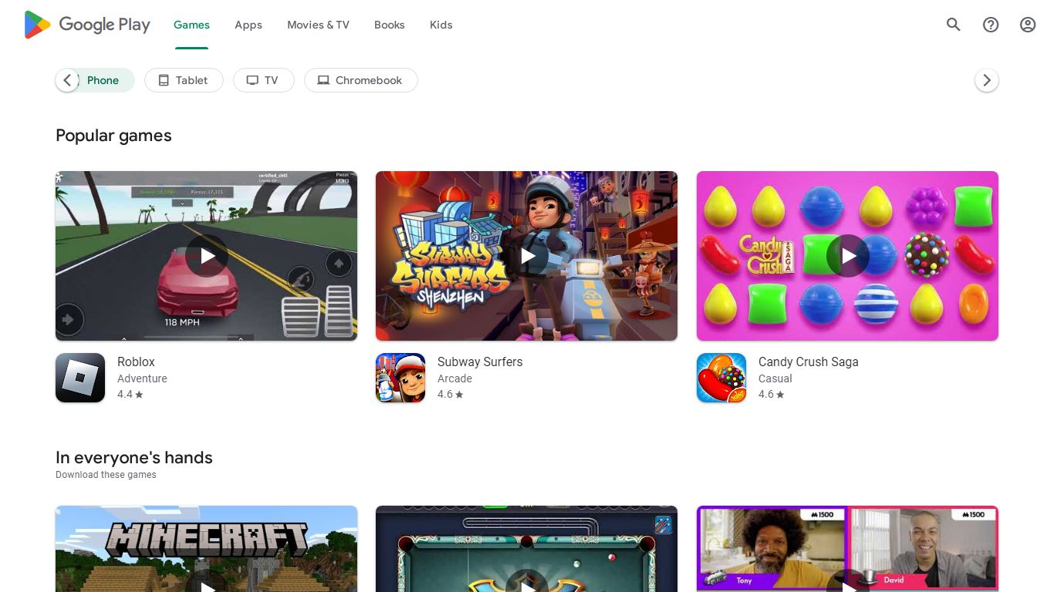
Task: Switch to the Apps tab
Action: (x=248, y=25)
